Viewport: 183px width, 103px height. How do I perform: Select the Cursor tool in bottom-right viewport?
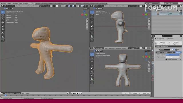[92, 58]
